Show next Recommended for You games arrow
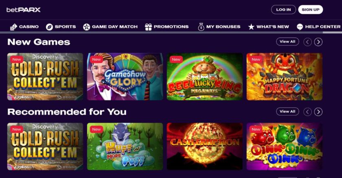The image size is (342, 178). 318,112
